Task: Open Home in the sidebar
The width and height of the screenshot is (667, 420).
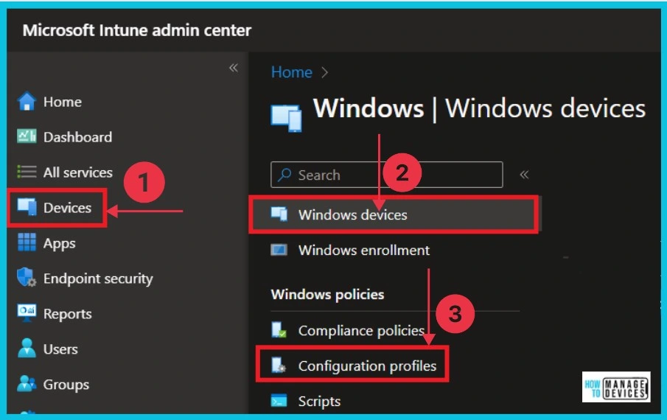Action: point(62,102)
